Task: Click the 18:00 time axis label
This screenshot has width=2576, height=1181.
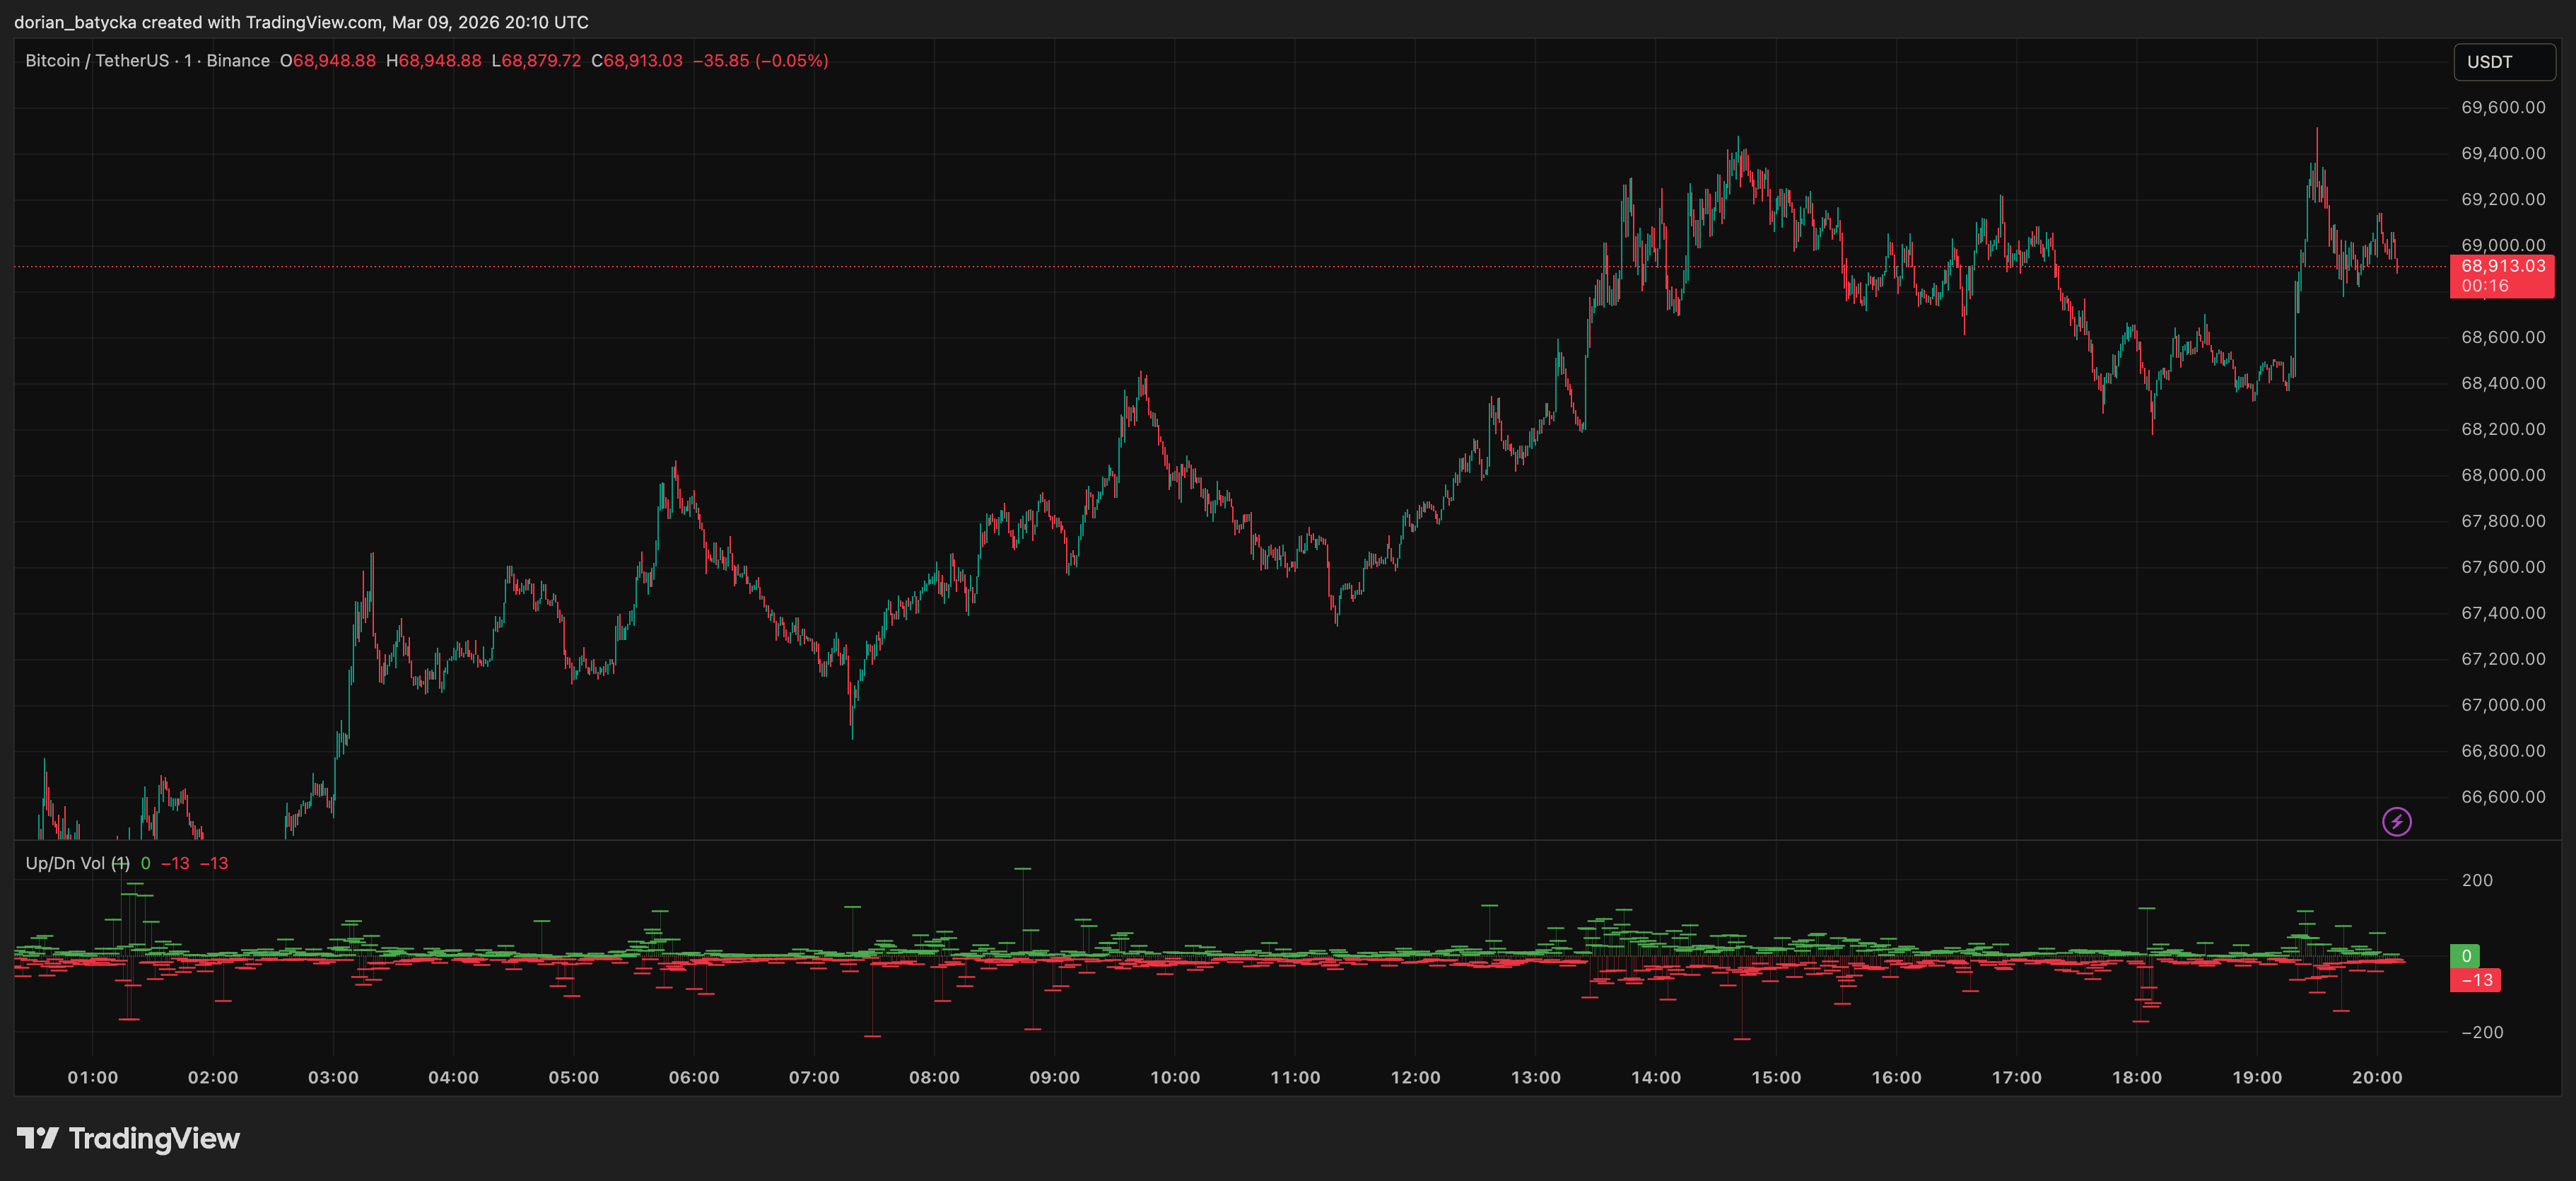Action: pos(2137,1078)
